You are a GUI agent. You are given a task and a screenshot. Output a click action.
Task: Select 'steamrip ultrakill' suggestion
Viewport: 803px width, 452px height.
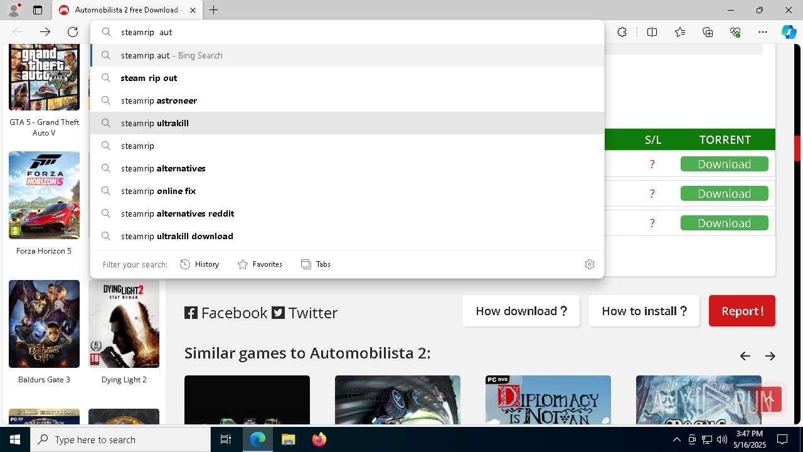348,123
